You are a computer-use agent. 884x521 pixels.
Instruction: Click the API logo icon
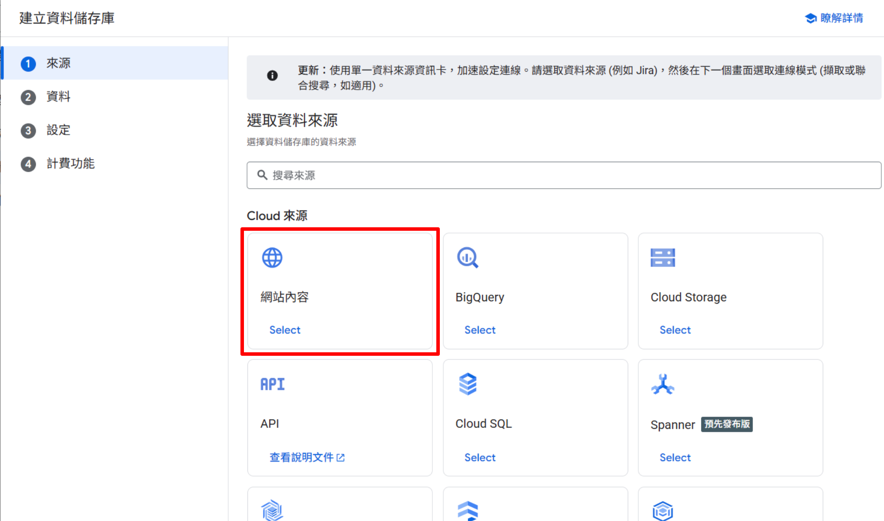click(x=272, y=384)
